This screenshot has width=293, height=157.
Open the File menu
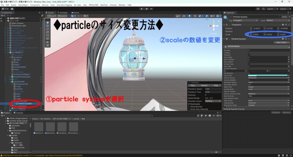pyautogui.click(x=2, y=5)
